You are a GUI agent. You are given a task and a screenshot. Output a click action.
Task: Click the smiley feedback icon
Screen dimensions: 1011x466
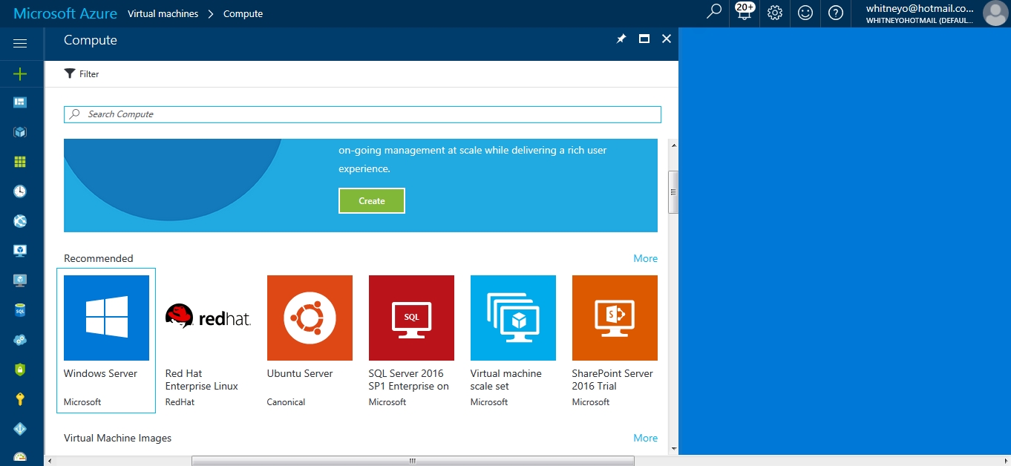[805, 13]
